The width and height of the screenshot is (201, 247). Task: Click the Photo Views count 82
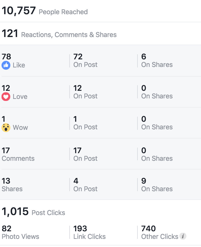point(6,228)
